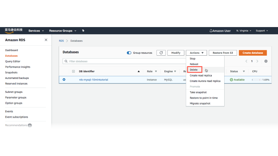Click the CPU usage bar for the database
This screenshot has height=156, width=278.
point(257,80)
